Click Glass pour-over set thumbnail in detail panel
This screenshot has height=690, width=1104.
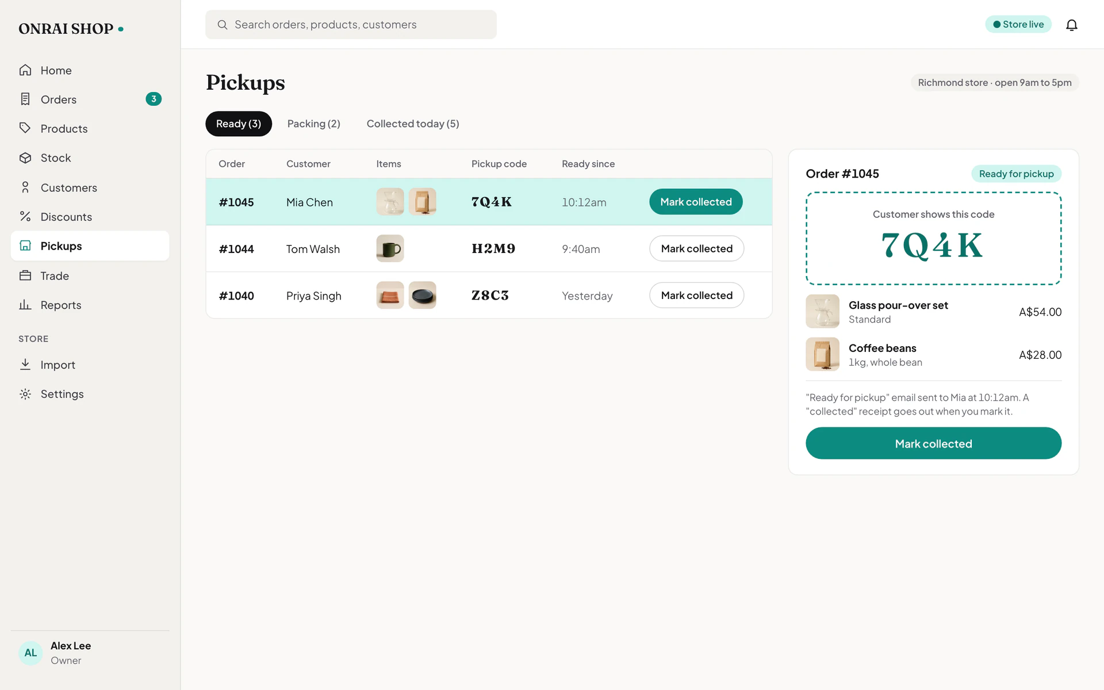pos(823,312)
